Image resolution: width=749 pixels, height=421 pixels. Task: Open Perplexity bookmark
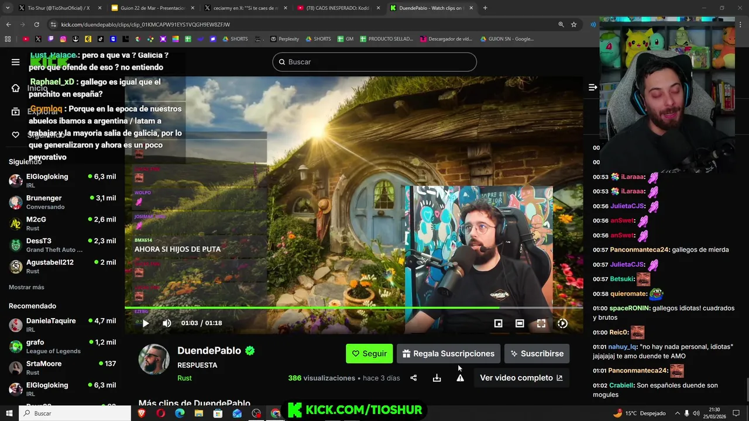click(x=284, y=39)
